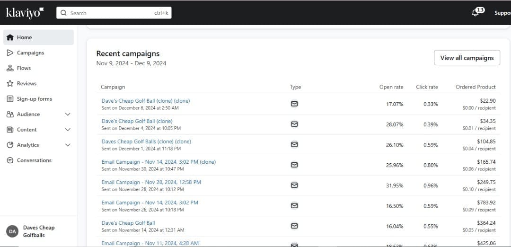Open the notifications bell icon

[475, 13]
